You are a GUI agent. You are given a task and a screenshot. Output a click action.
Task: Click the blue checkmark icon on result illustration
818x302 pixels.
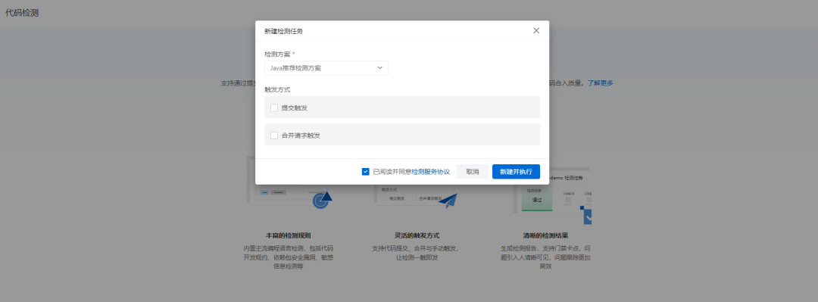(x=588, y=215)
